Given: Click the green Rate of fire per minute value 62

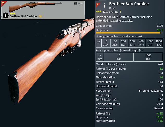Looking at the screenshot, I should coord(161,69).
